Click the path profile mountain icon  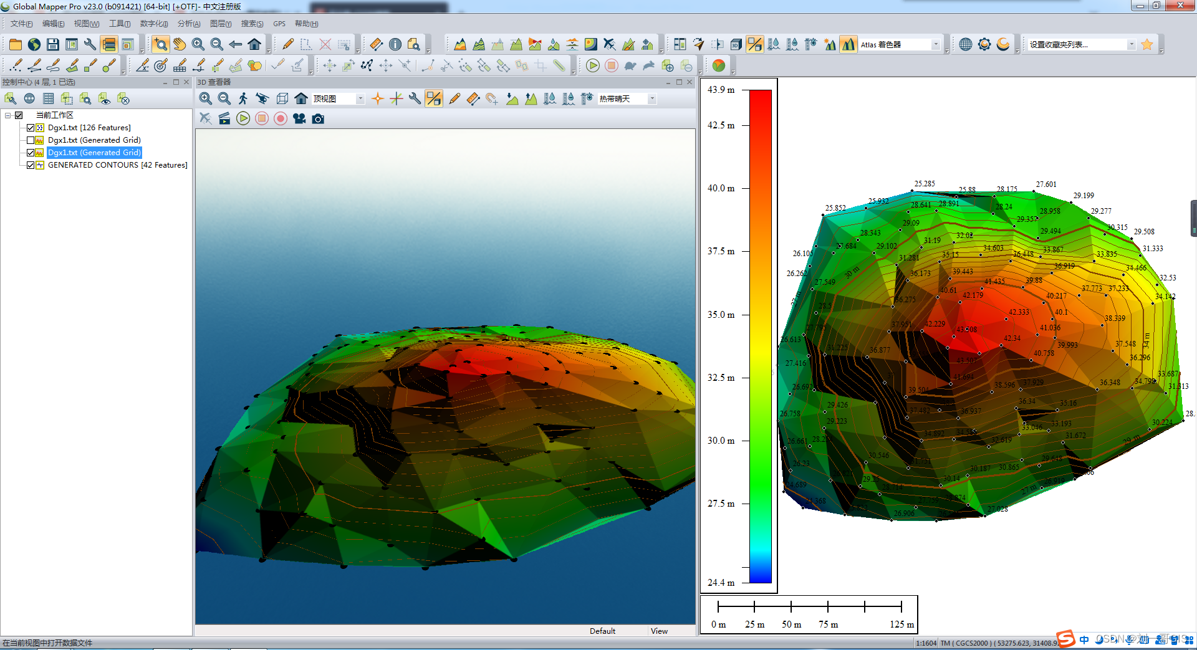click(x=460, y=44)
